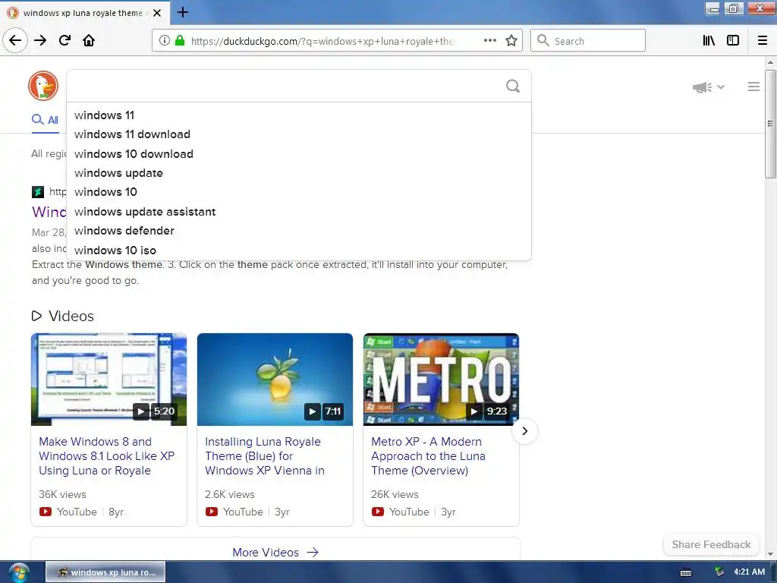Screen dimensions: 777x583
Task: Choose suggestion "windows 11 download"
Action: pyautogui.click(x=299, y=134)
